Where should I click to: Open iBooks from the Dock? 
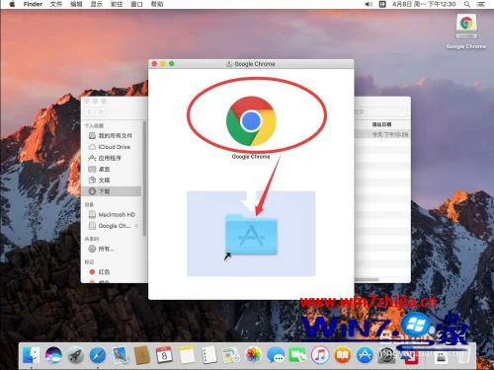(342, 355)
